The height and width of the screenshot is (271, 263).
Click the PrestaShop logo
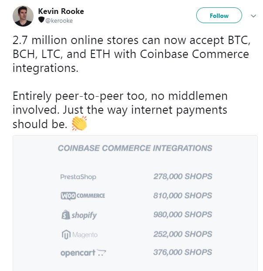78,177
